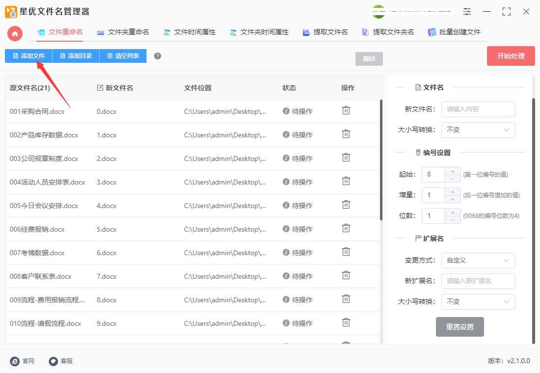Viewport: 540px width, 373px height.
Task: Click 重置设置 reset button
Action: coord(460,327)
